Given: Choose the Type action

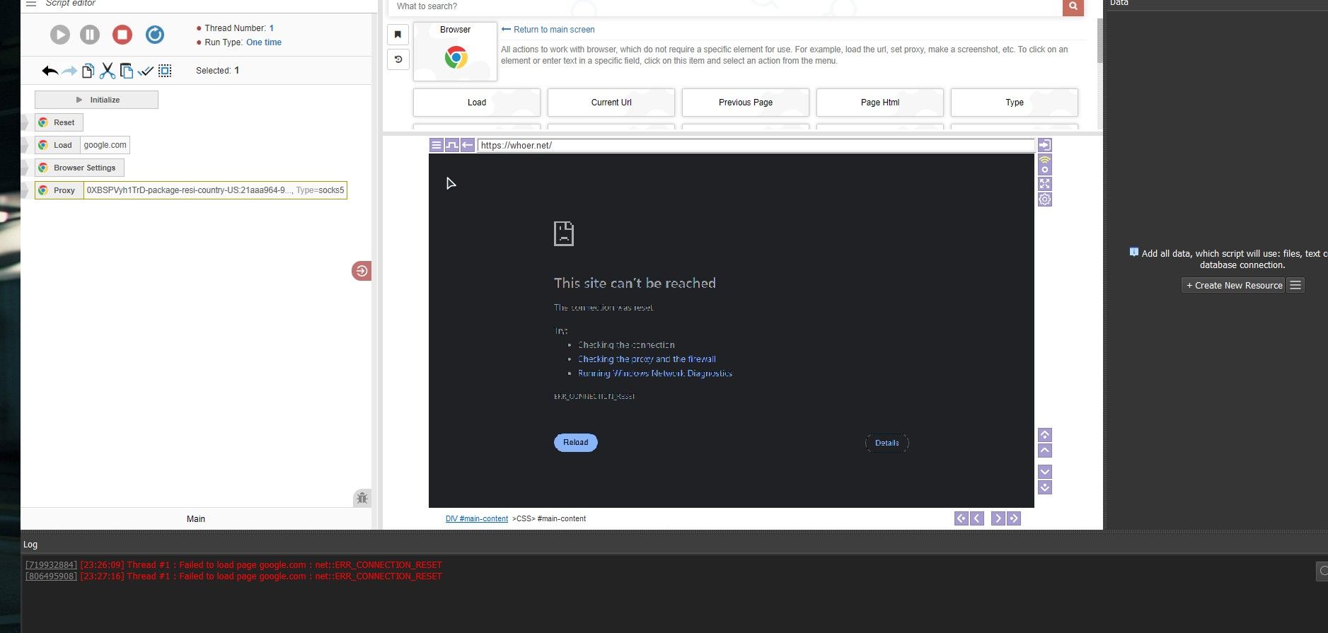Looking at the screenshot, I should tap(1015, 103).
